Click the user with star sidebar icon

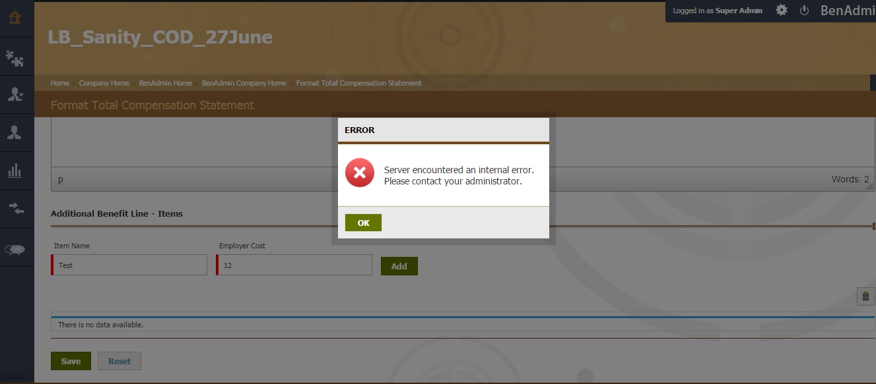(x=15, y=95)
